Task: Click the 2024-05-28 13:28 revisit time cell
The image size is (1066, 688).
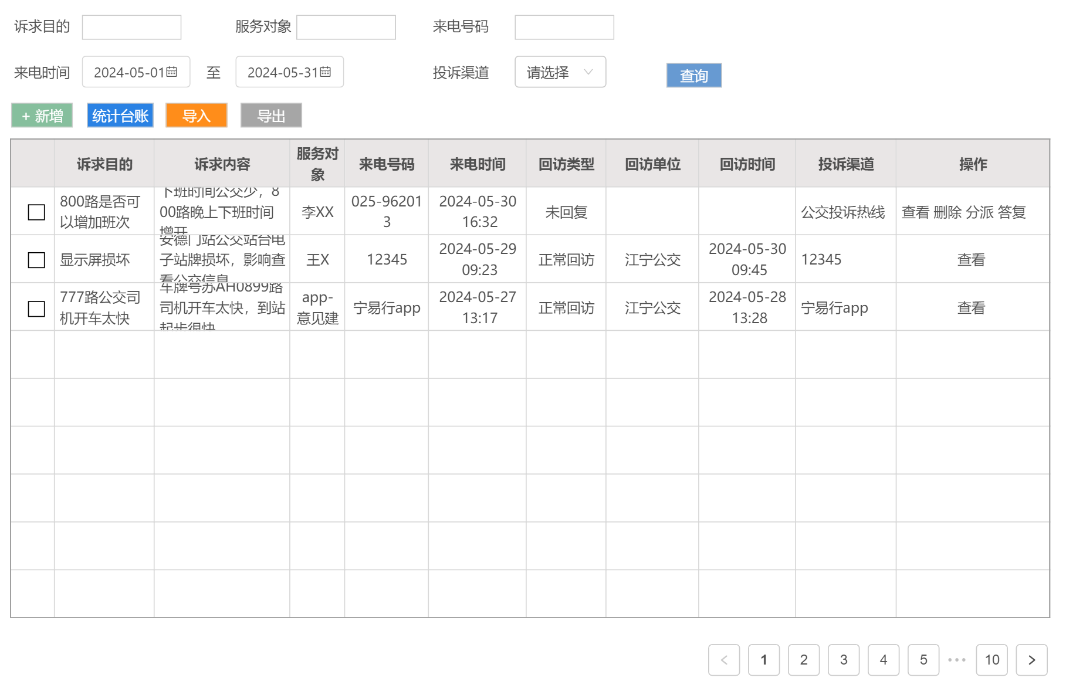Action: click(x=747, y=307)
